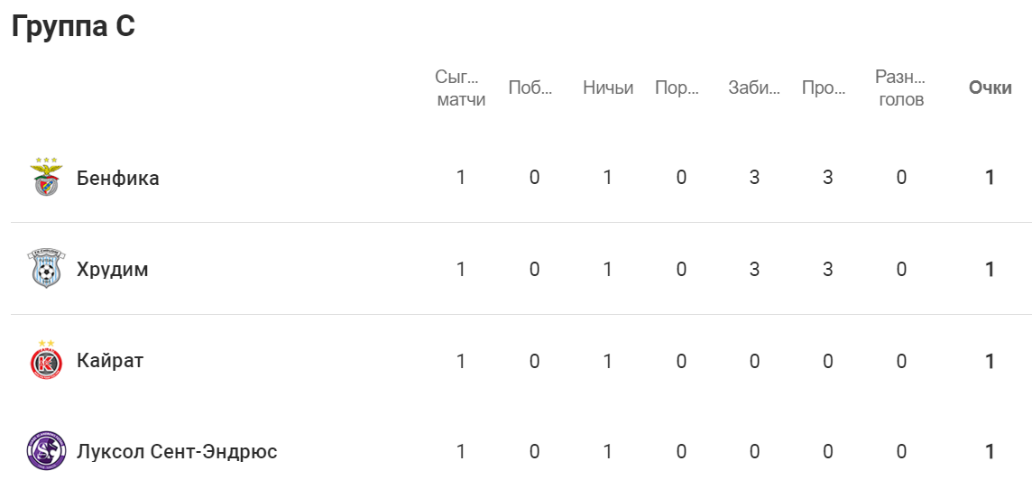The width and height of the screenshot is (1032, 489).
Task: Open the Кайрат team page
Action: pos(110,361)
